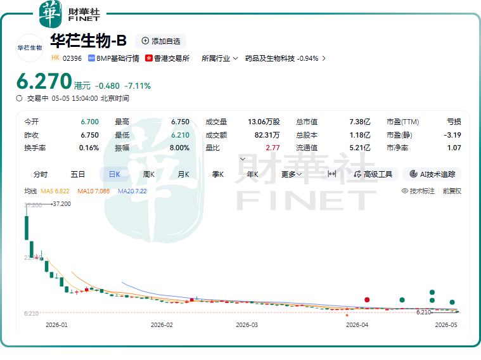Screen dimensions: 481x360
Task: Click the 37.200 high price annotation
Action: (61, 204)
